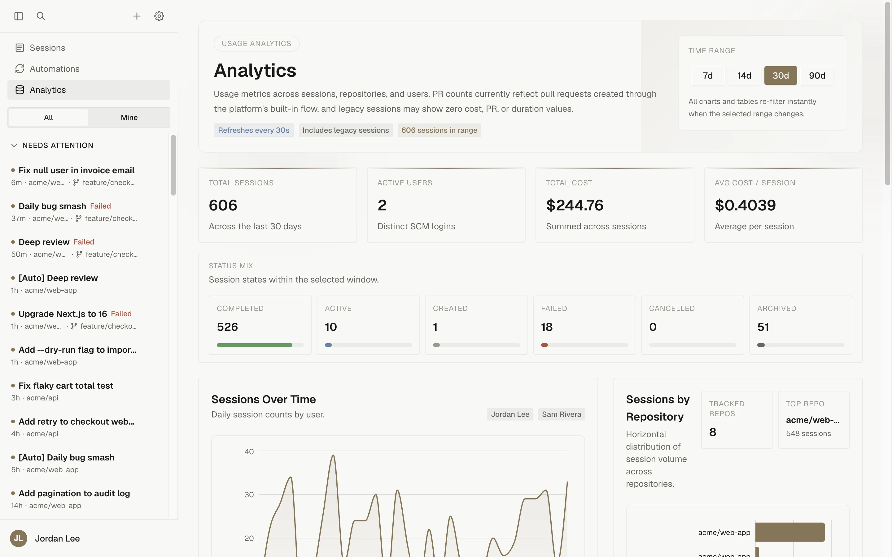Click the Includes legacy sessions badge
The image size is (892, 557).
click(x=345, y=130)
